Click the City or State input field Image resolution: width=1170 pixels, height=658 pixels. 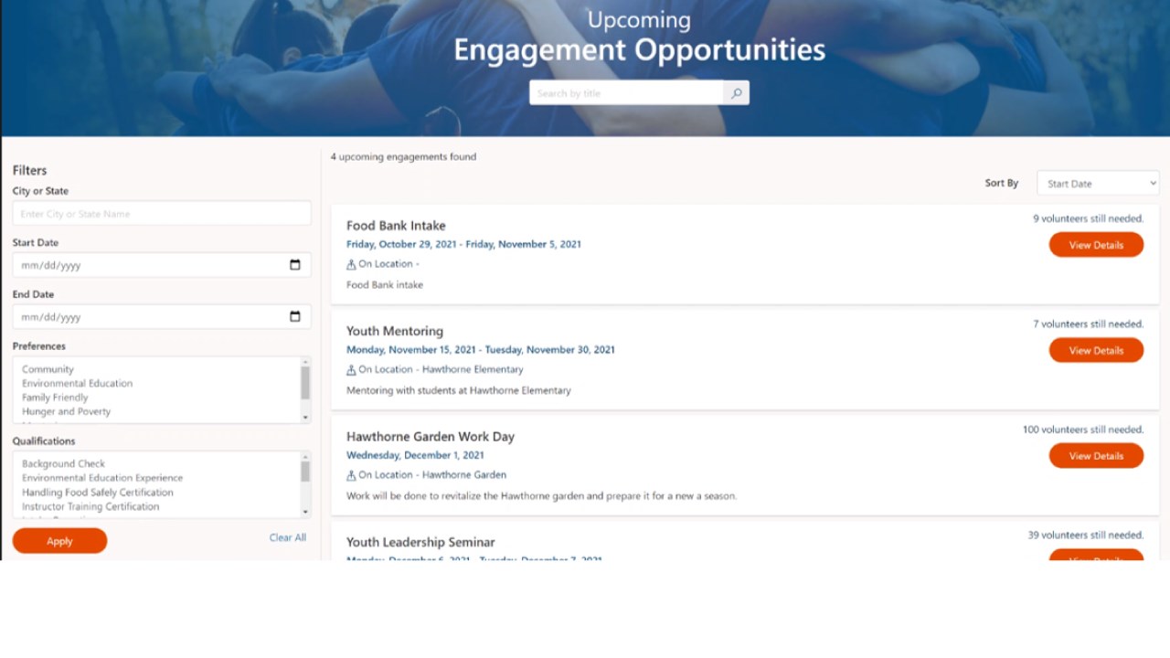pyautogui.click(x=162, y=214)
